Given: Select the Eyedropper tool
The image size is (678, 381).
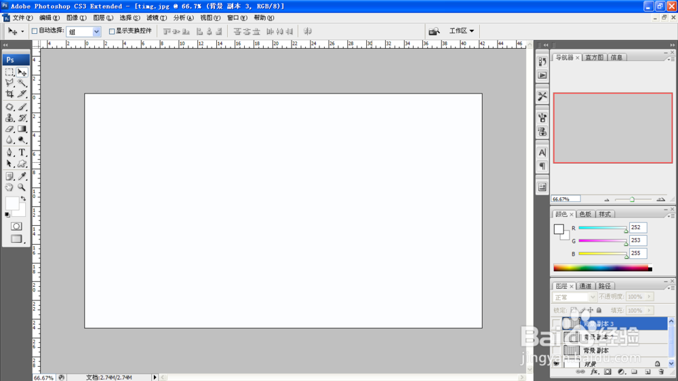Looking at the screenshot, I should [x=22, y=176].
